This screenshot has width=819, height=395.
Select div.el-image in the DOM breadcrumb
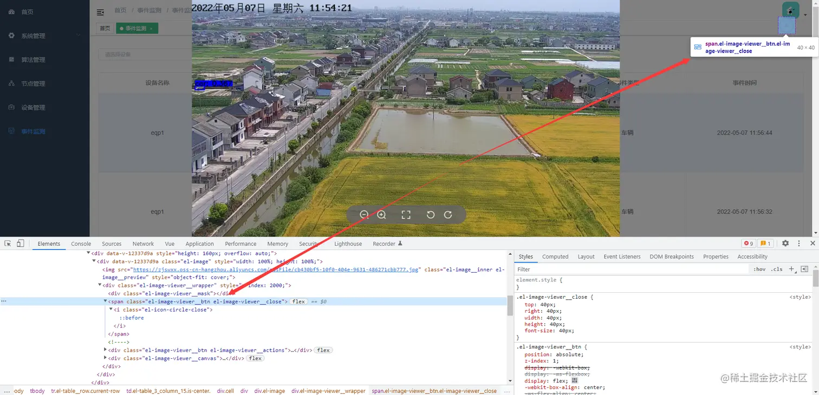(270, 391)
